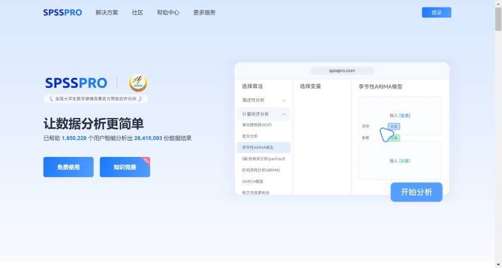Open the 更多服务 menu
The height and width of the screenshot is (268, 502).
click(205, 13)
